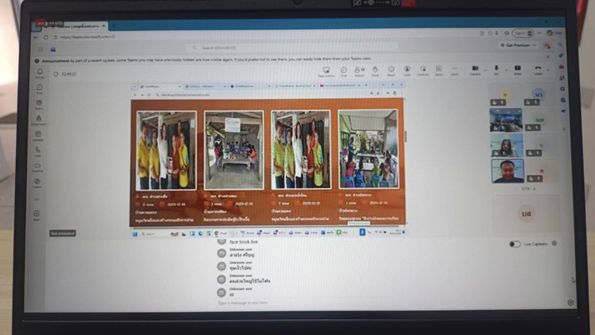The image size is (595, 335).
Task: Open Activity in the Teams sidebar
Action: [x=40, y=73]
